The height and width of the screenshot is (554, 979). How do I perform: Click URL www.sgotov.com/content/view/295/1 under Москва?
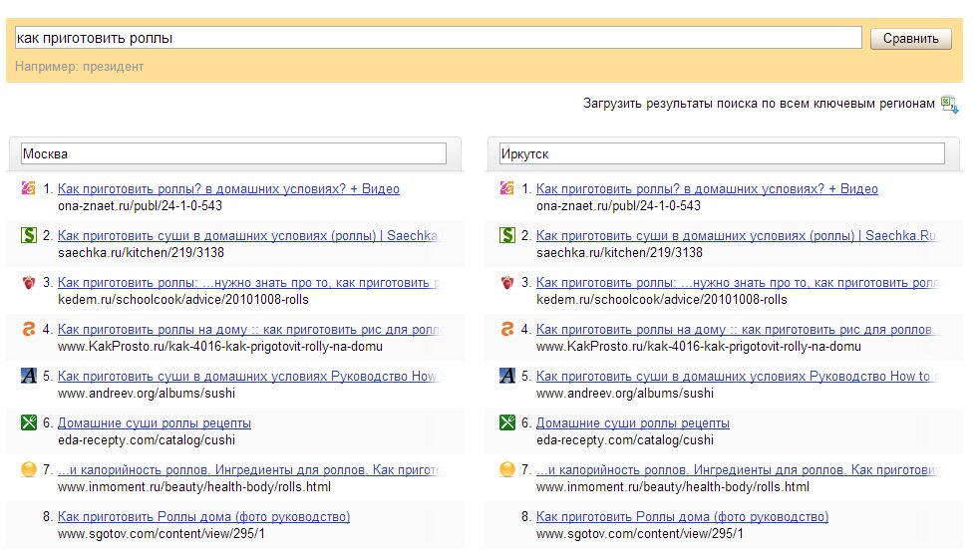point(162,533)
